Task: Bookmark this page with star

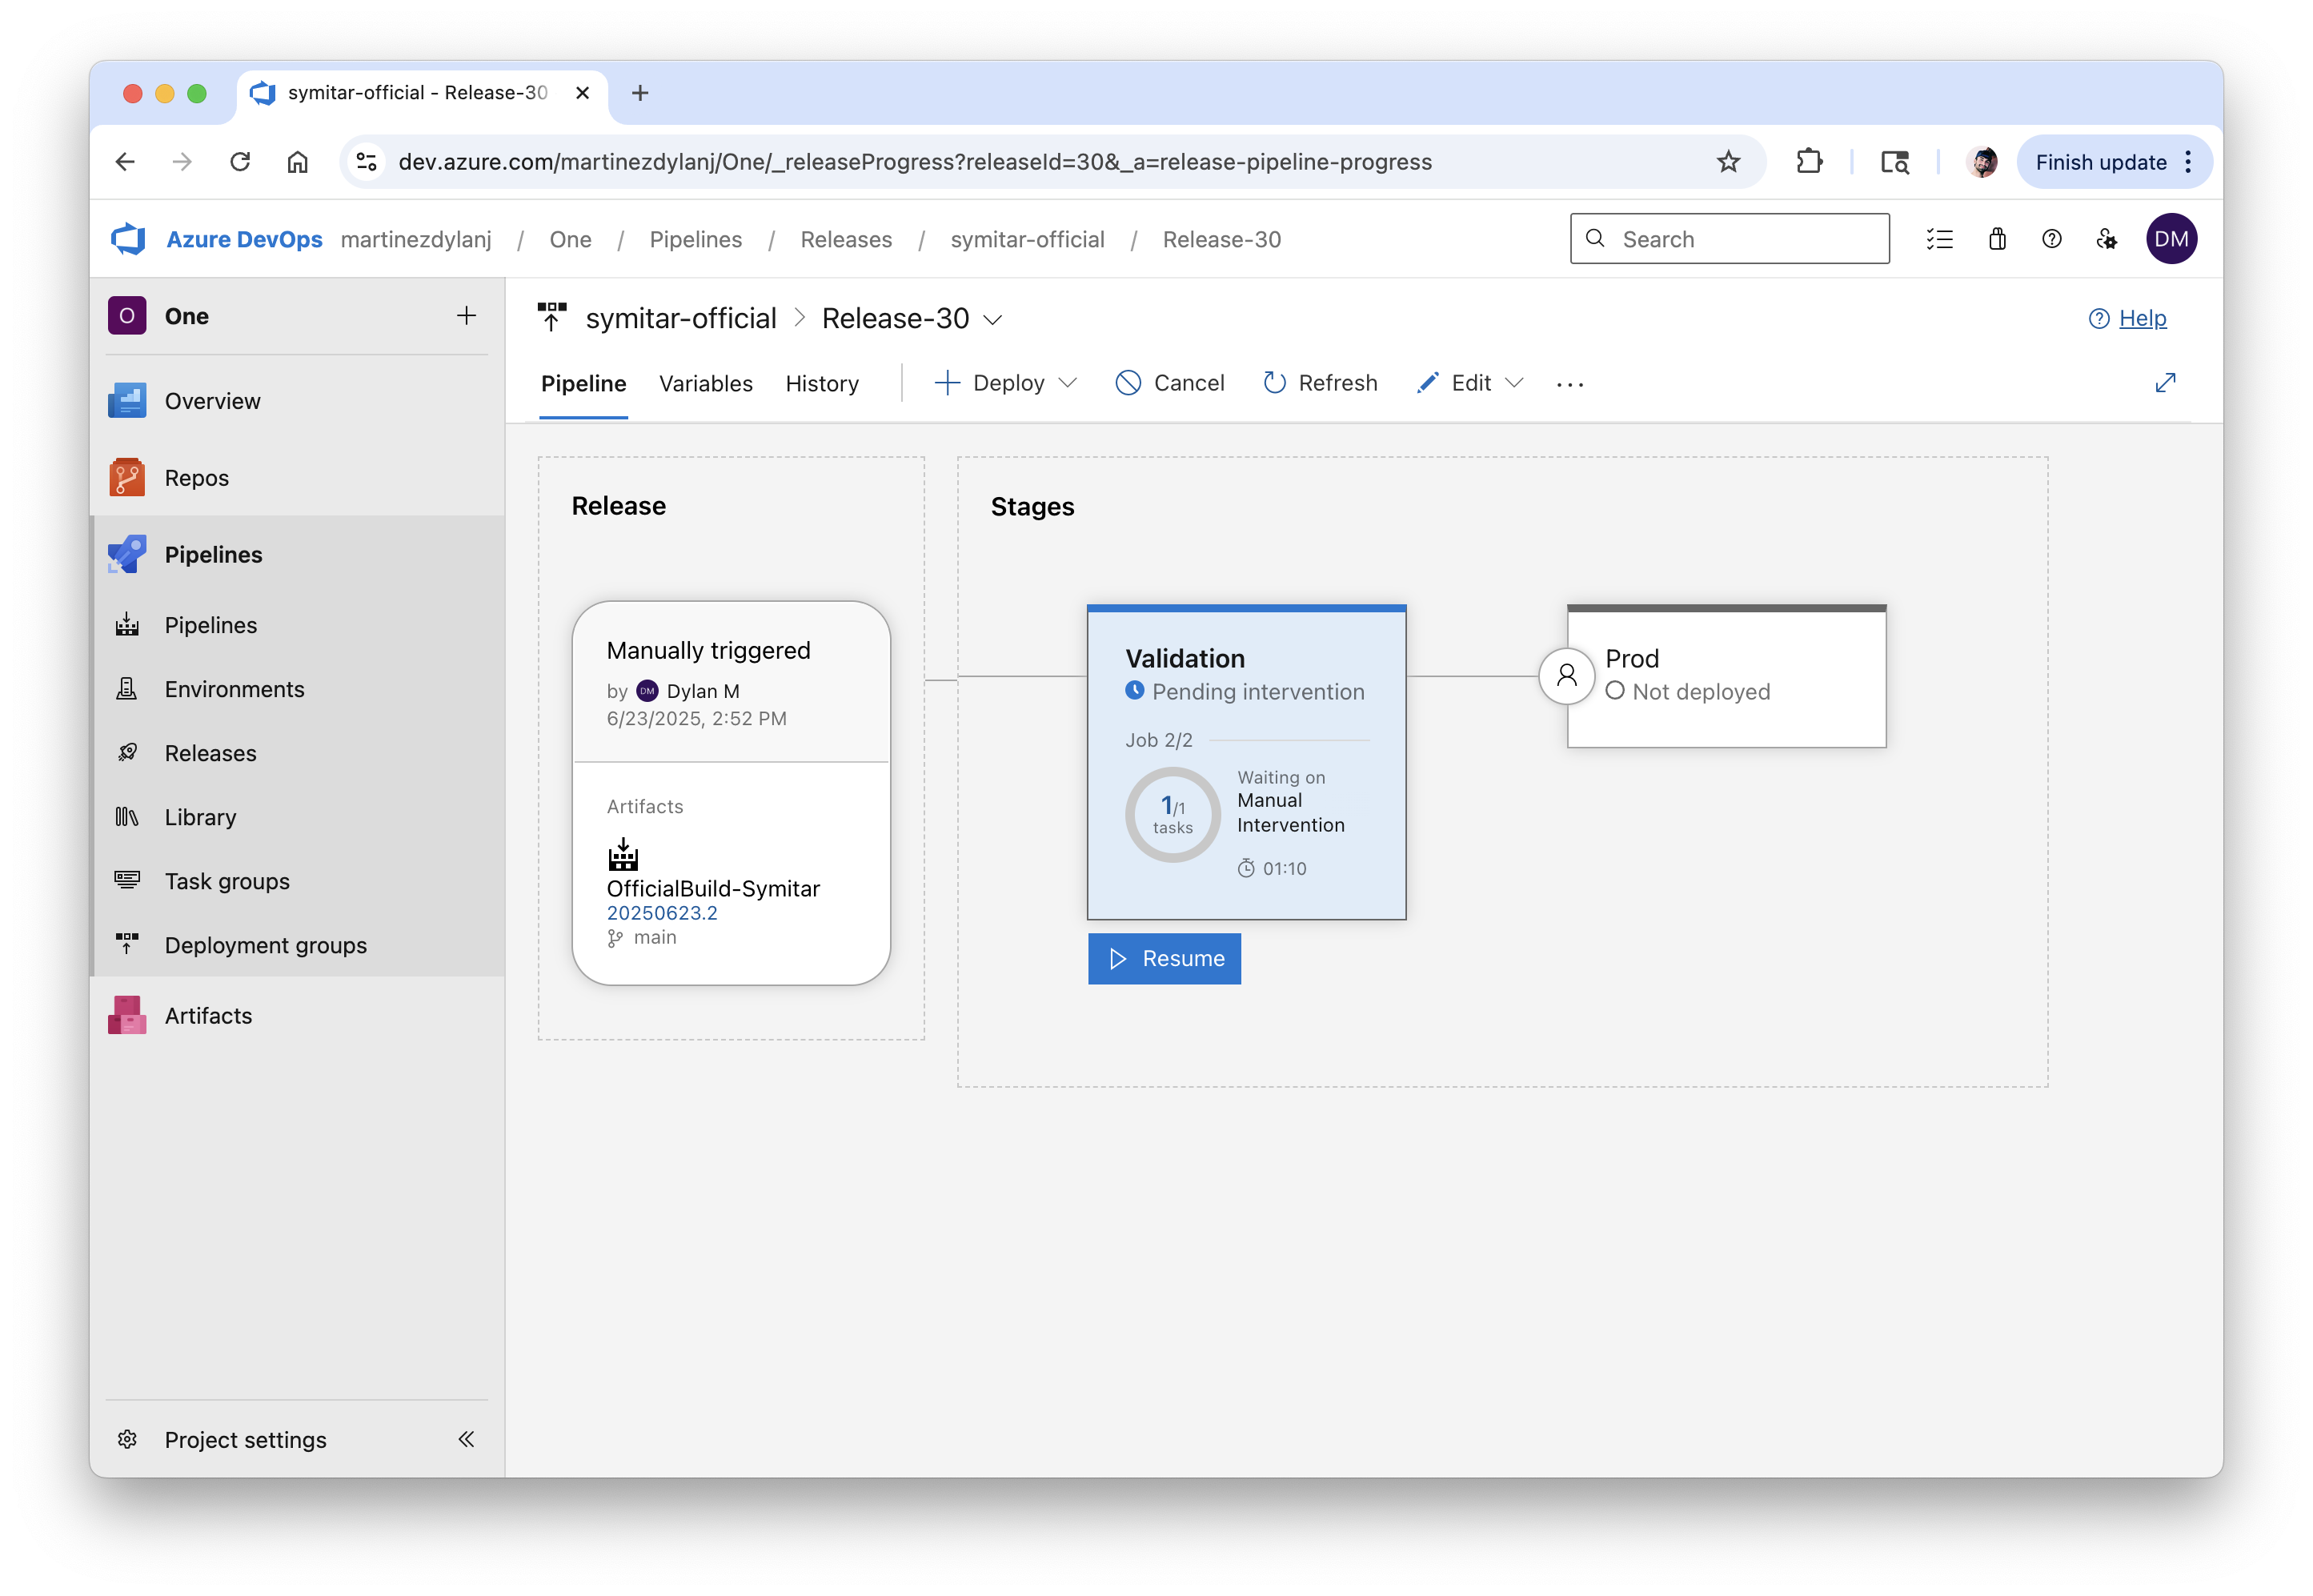Action: click(x=1728, y=162)
